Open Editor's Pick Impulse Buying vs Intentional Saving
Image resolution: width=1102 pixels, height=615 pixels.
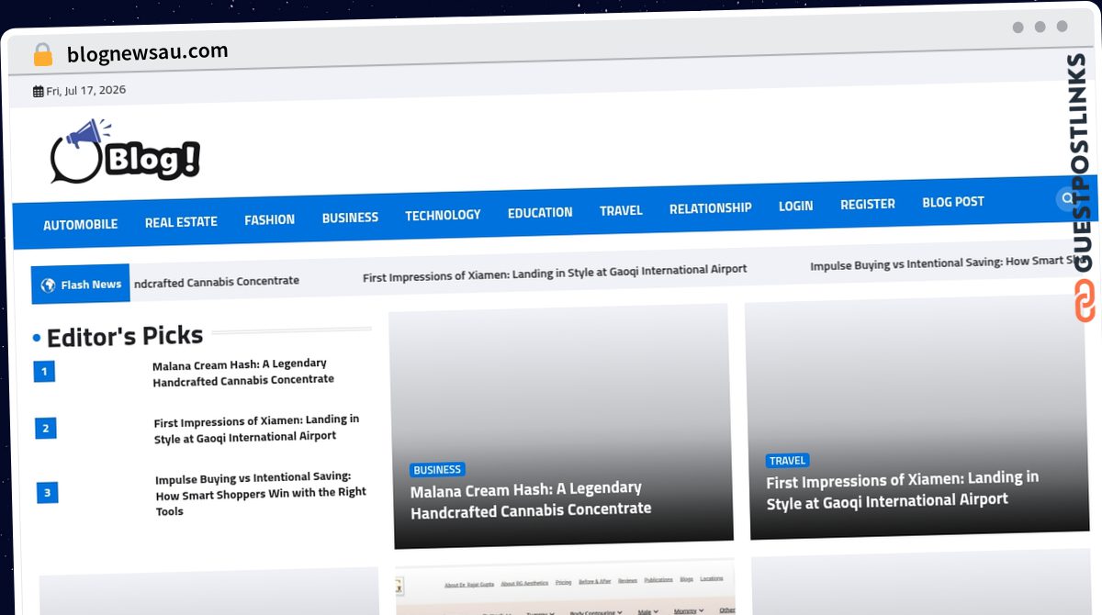pos(260,494)
